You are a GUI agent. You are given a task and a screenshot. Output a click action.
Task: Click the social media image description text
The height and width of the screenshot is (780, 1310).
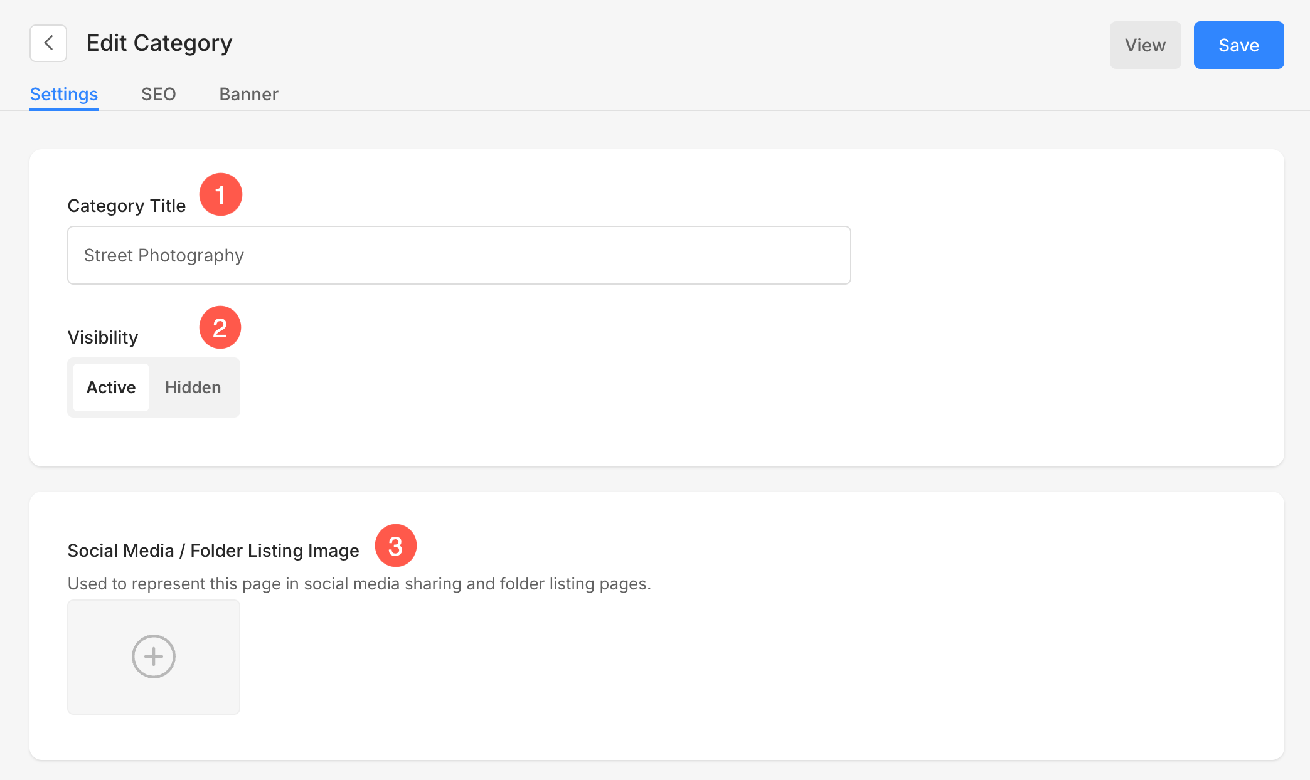click(359, 584)
